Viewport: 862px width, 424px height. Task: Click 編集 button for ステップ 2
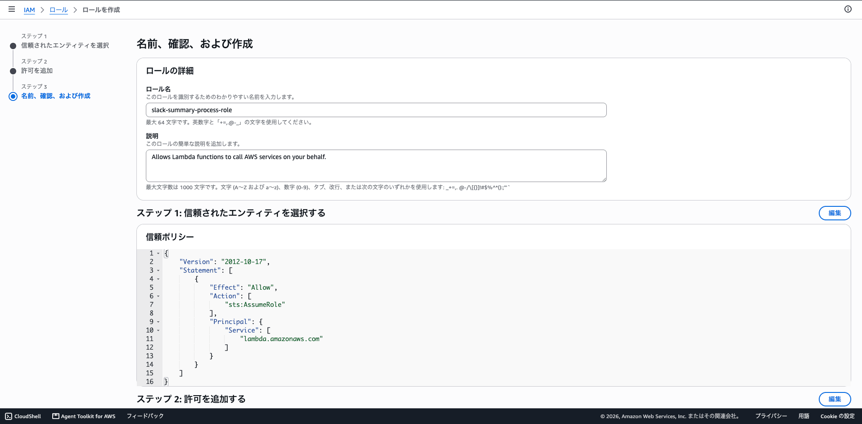pos(835,399)
